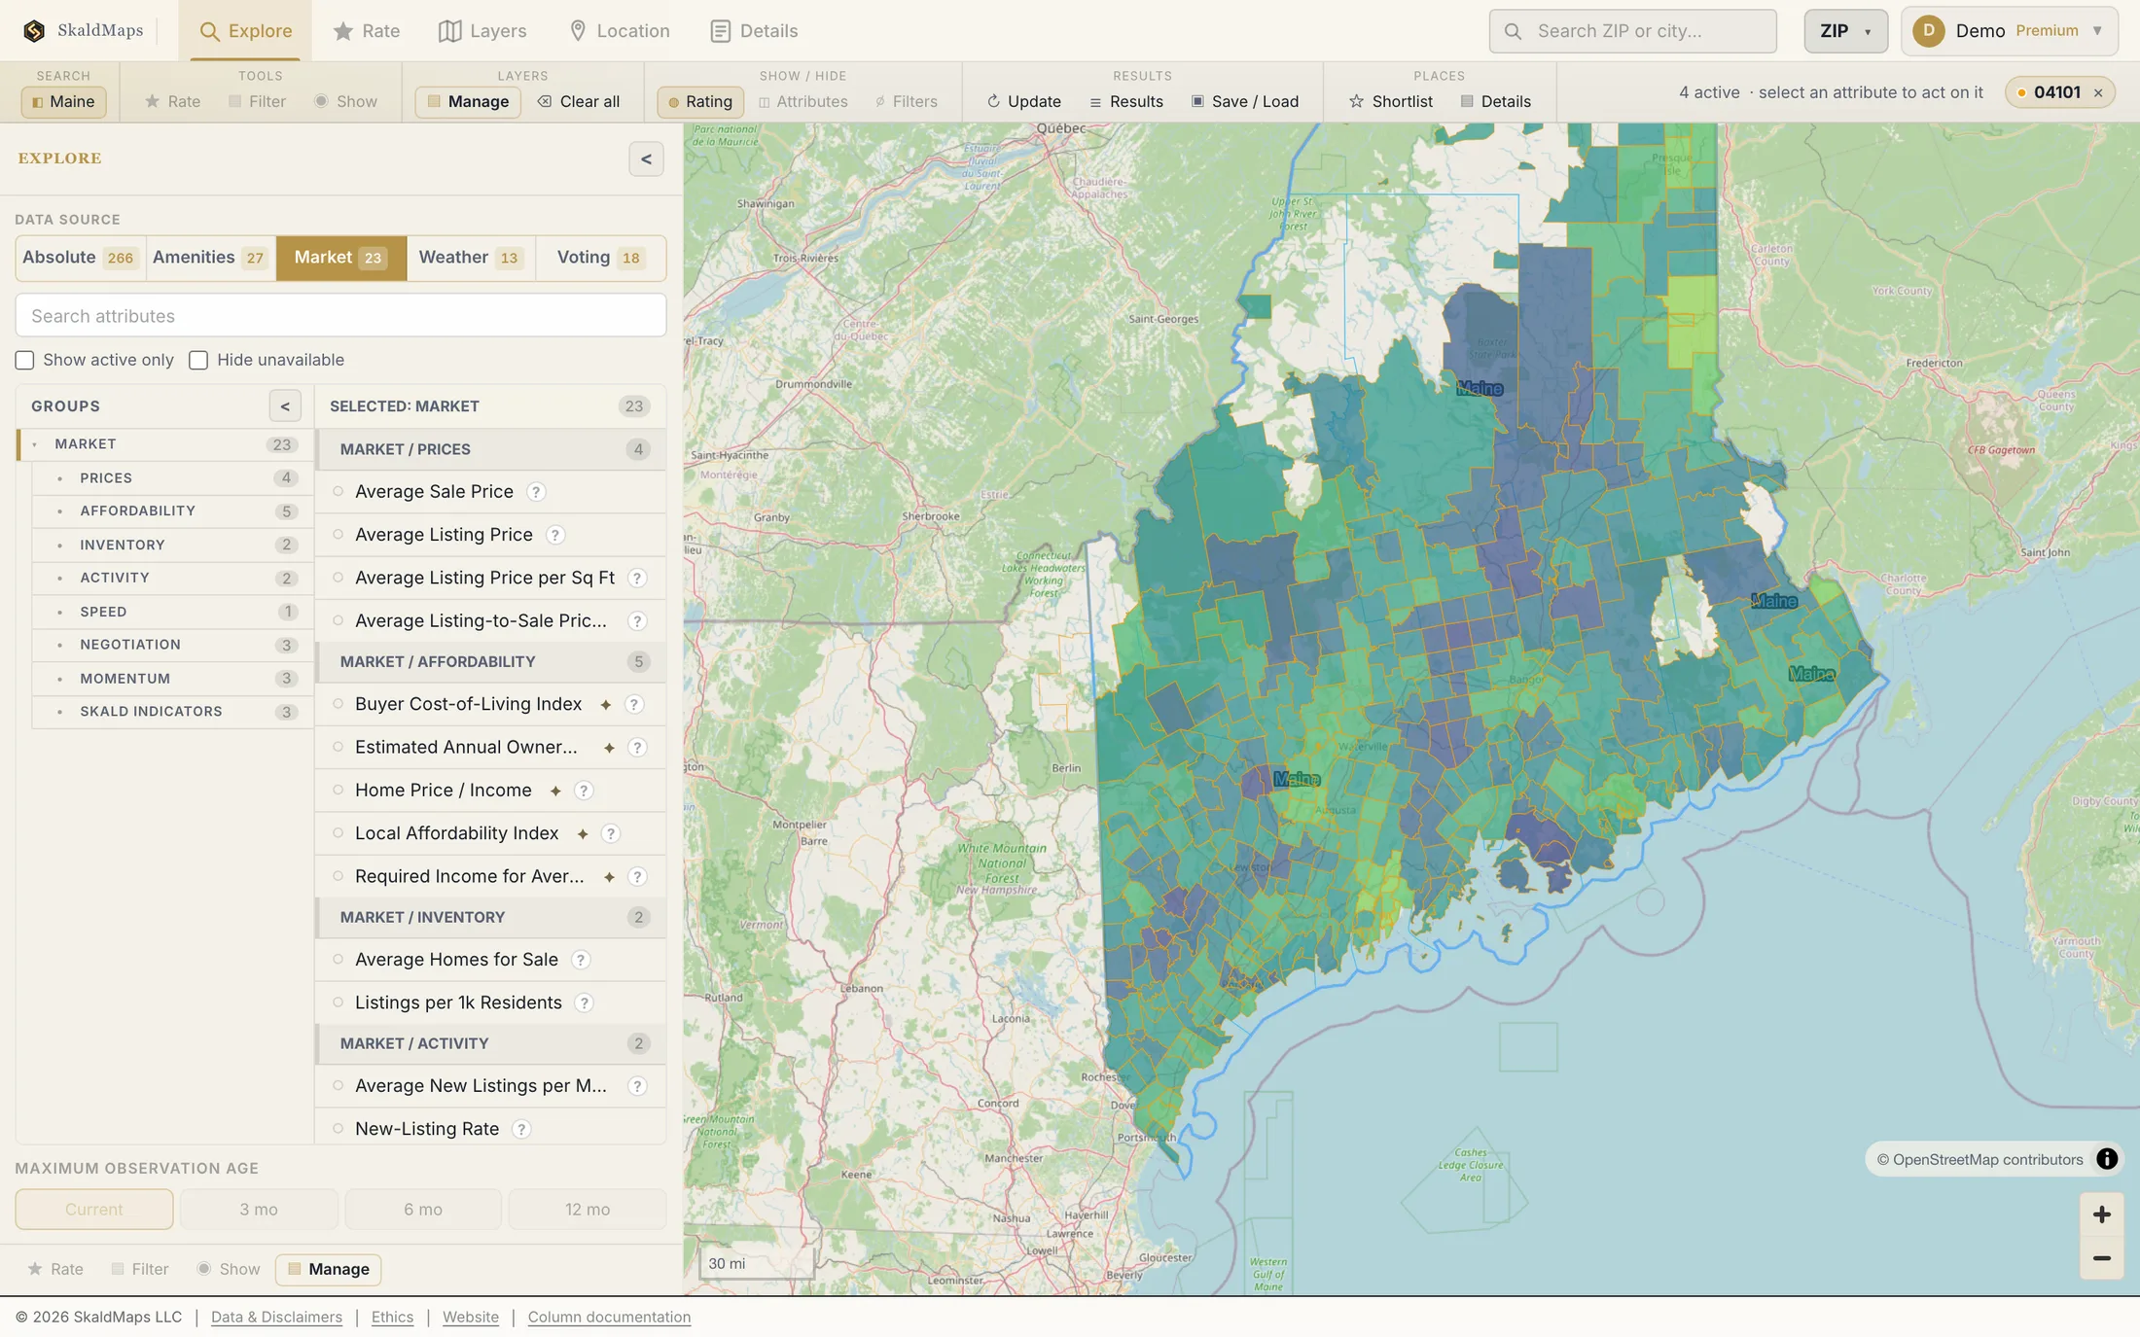This screenshot has width=2140, height=1337.
Task: Open the ZIP type dropdown
Action: click(x=1845, y=31)
